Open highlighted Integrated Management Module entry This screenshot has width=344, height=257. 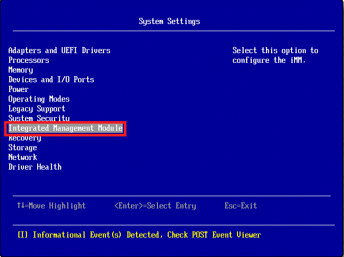65,128
